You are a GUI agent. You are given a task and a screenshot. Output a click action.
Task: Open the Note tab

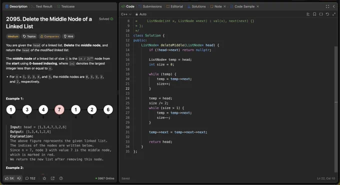216,6
